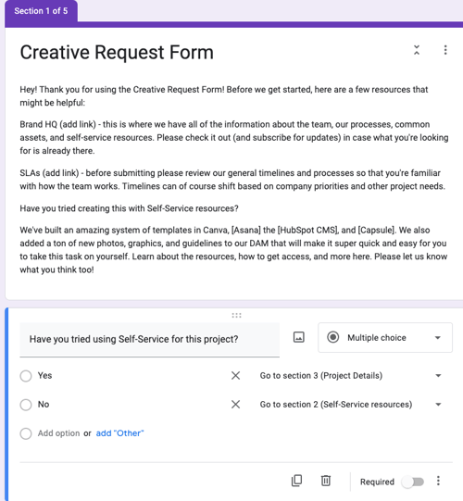463x501 pixels.
Task: Add an image to the question
Action: [299, 337]
